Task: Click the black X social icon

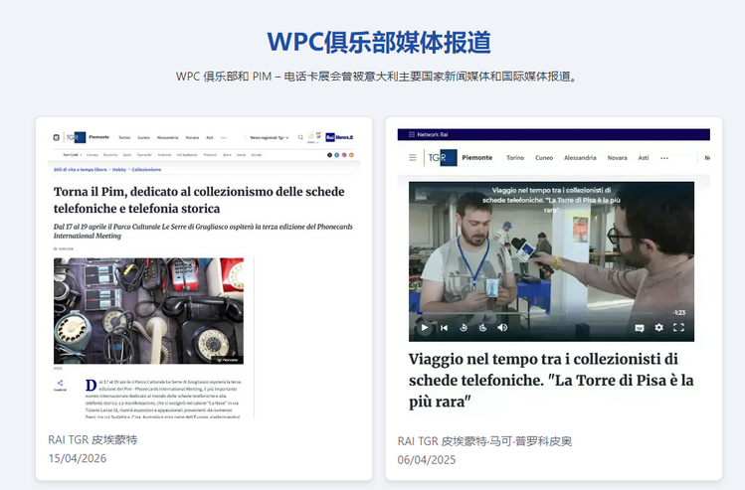Action: [x=329, y=155]
